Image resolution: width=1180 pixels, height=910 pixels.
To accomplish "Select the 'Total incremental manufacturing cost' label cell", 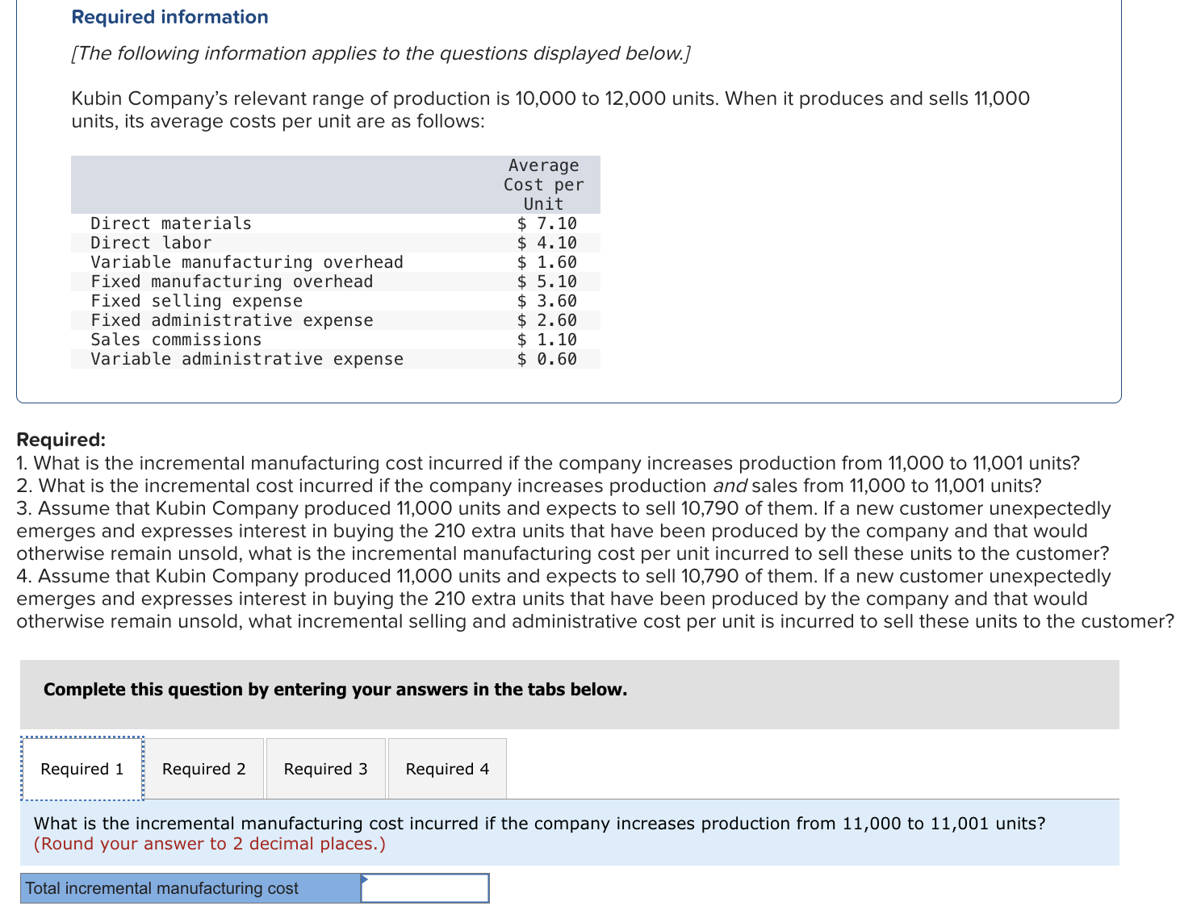I will [x=190, y=888].
